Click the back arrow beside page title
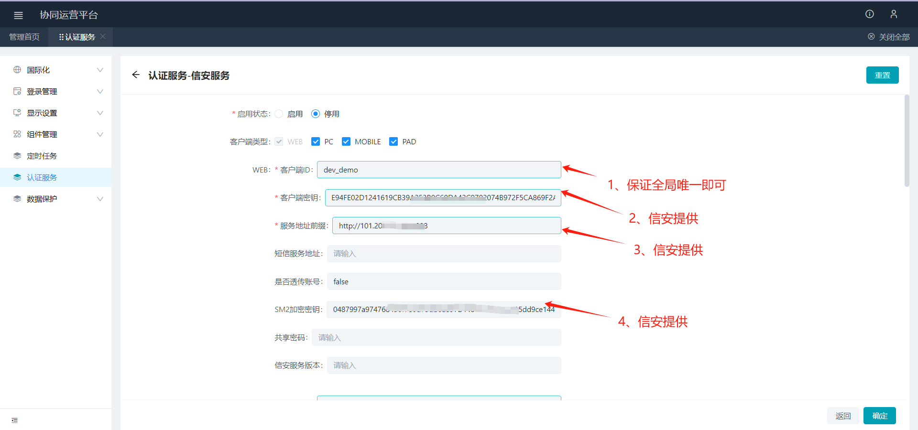The height and width of the screenshot is (430, 918). point(136,75)
